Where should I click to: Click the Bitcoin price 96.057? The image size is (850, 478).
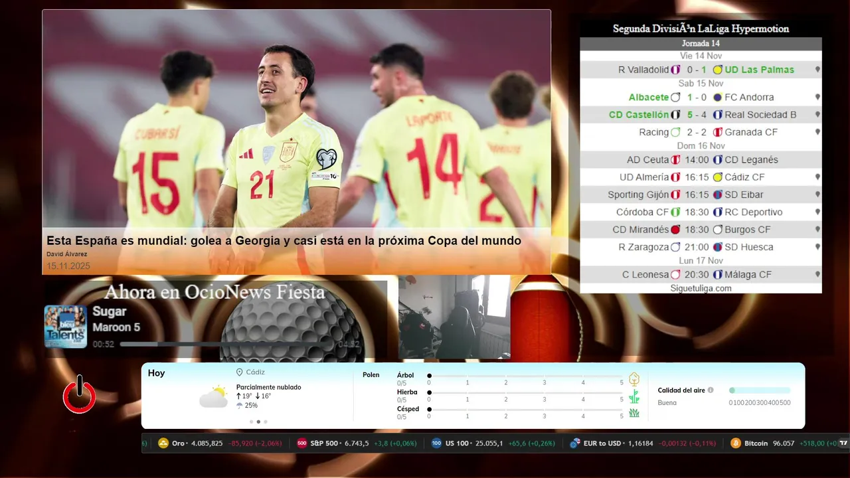point(784,443)
